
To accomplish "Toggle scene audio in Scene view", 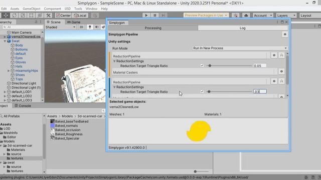I will [97, 27].
